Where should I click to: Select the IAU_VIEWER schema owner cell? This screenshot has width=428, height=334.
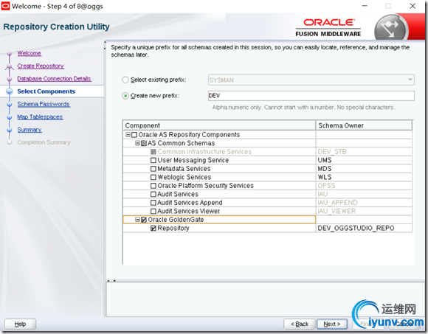point(364,211)
